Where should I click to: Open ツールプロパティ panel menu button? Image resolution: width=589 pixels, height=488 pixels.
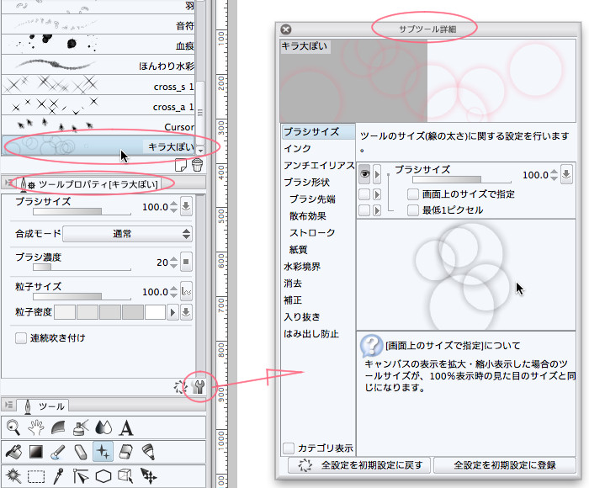point(8,183)
